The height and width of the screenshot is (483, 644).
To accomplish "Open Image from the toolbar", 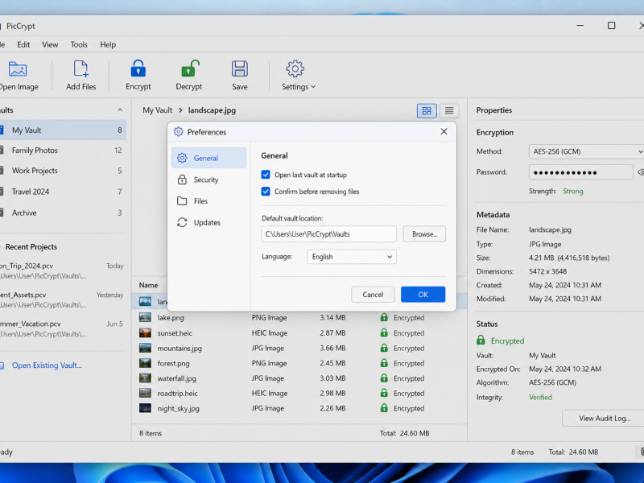I will 18,76.
